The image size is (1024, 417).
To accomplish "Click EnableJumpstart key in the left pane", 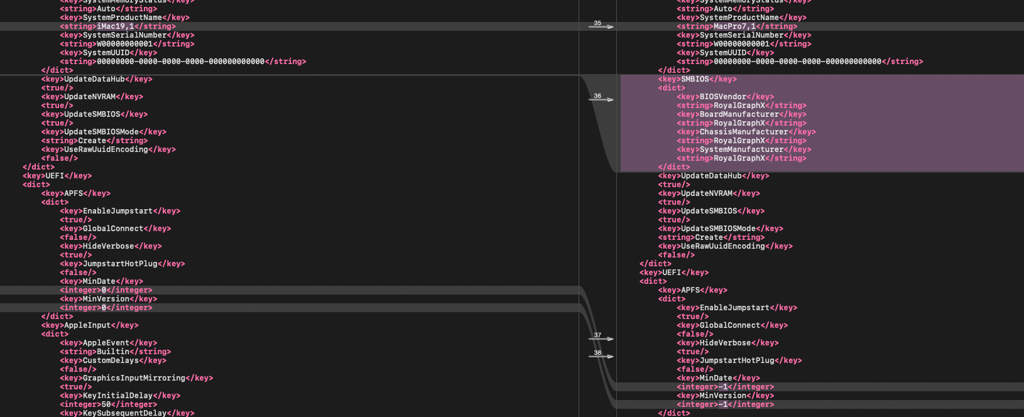I will click(x=121, y=211).
